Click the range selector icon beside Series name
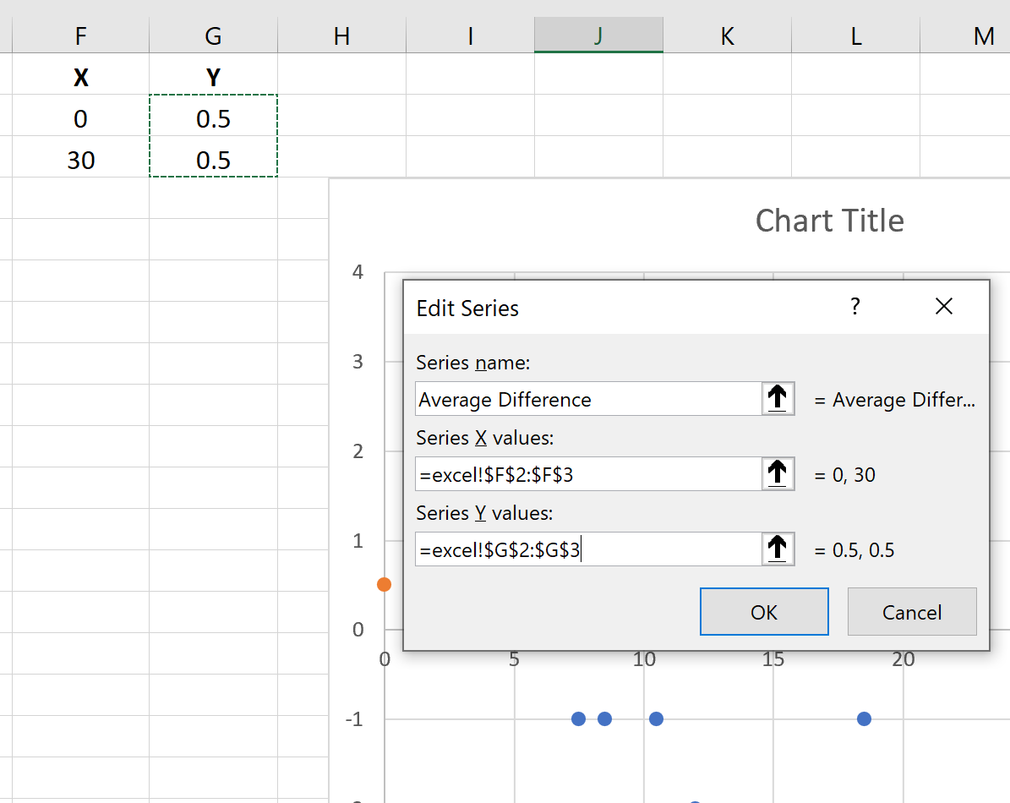The height and width of the screenshot is (803, 1010). tap(777, 398)
